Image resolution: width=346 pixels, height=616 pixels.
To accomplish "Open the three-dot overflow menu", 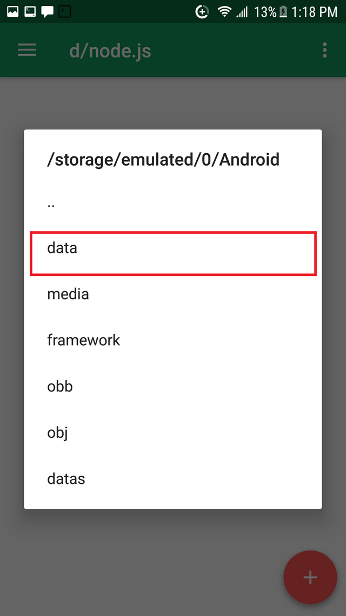I will pos(324,50).
